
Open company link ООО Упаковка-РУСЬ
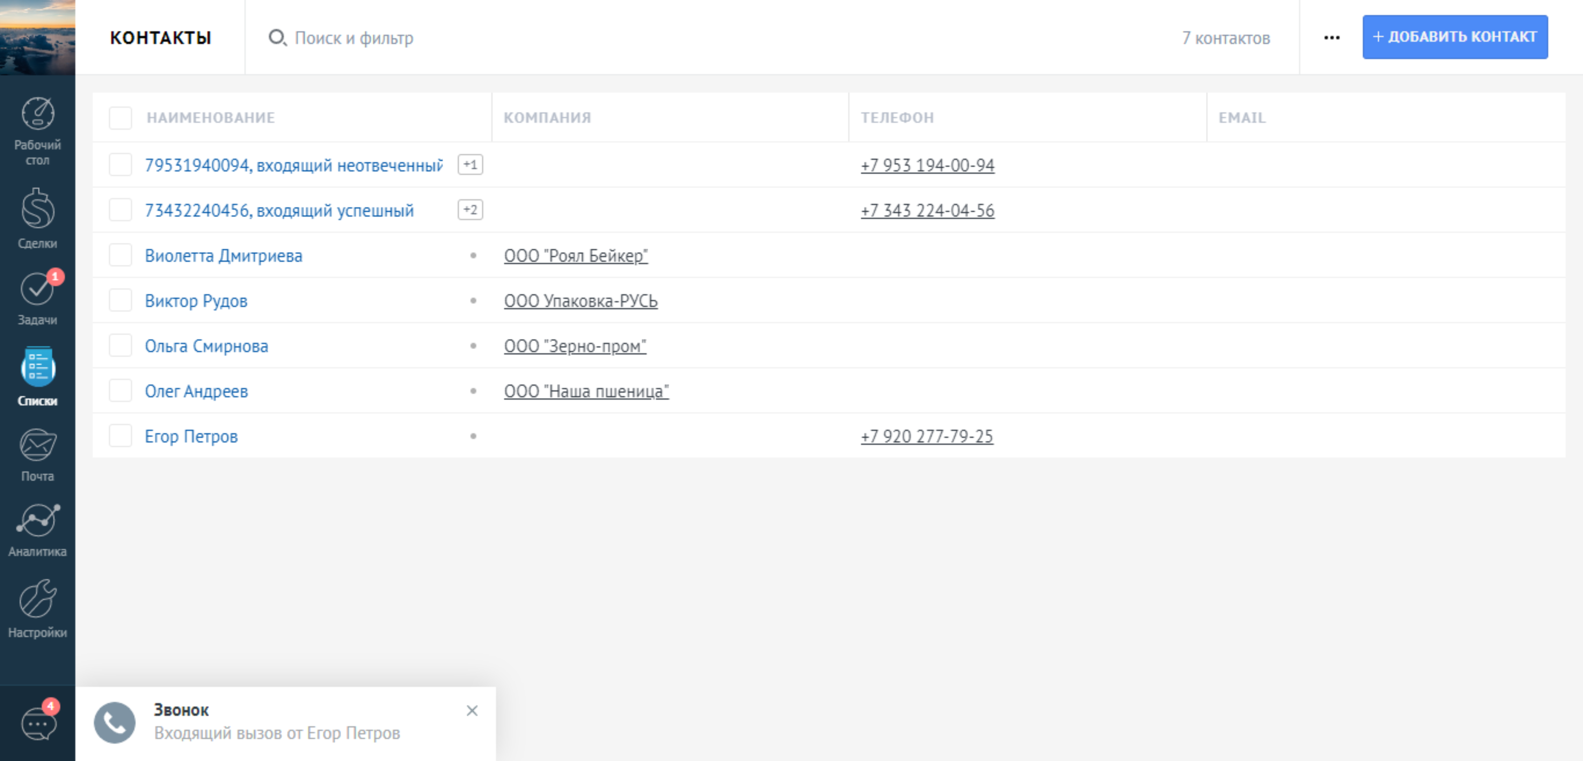[x=580, y=300]
